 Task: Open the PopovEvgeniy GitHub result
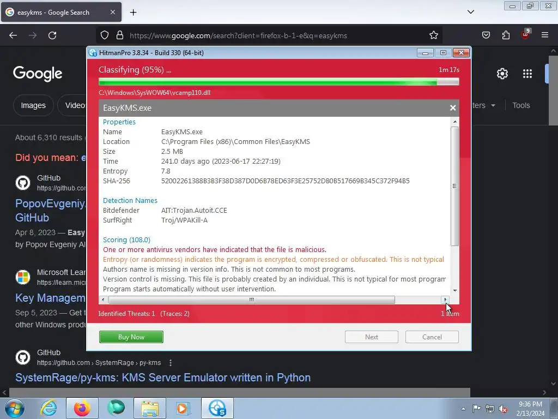50,210
